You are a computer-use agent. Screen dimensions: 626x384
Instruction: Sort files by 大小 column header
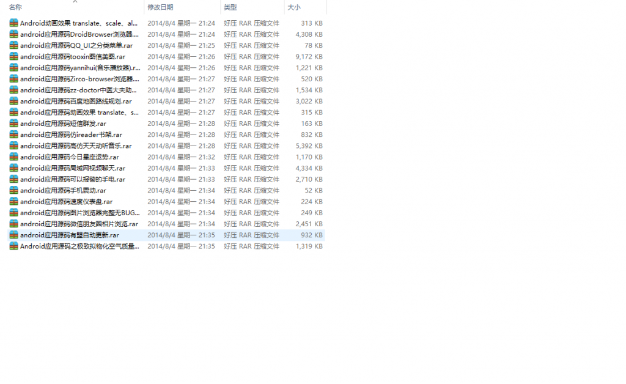click(x=294, y=7)
